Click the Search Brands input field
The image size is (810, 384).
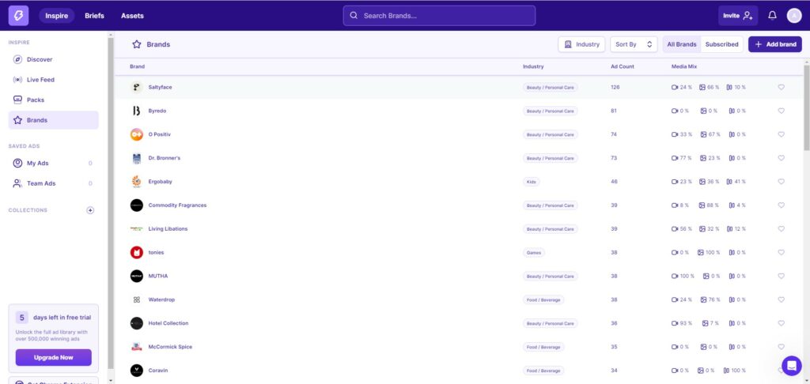(439, 16)
